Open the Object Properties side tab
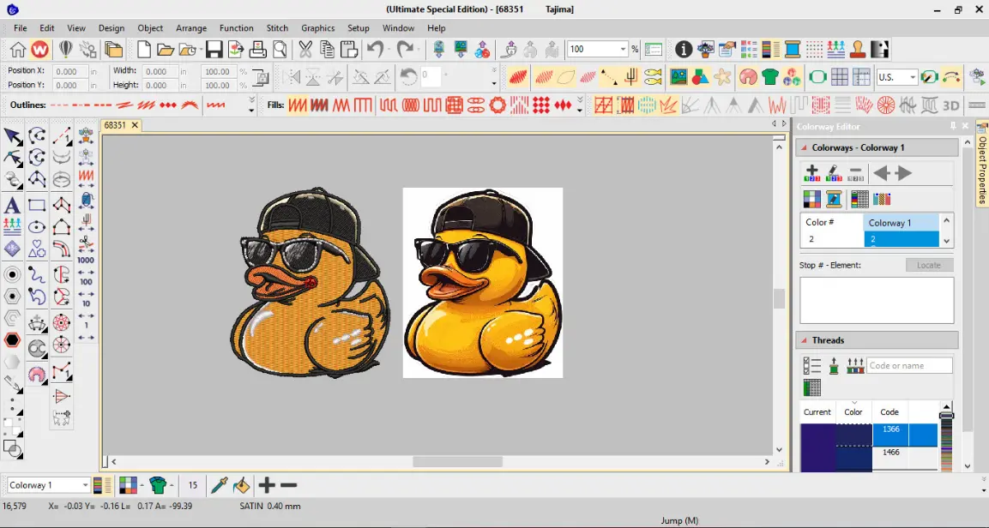This screenshot has width=989, height=528. [982, 165]
